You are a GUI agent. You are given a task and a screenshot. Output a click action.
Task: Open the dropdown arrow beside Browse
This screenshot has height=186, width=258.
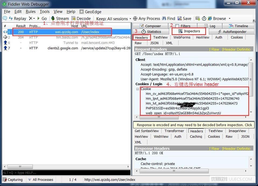click(229, 19)
